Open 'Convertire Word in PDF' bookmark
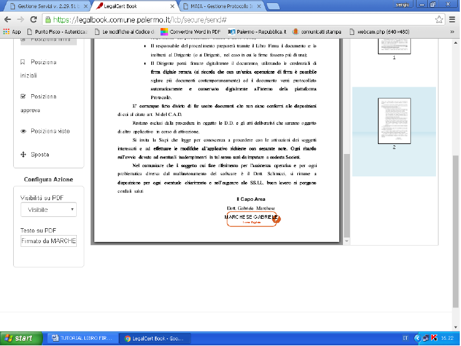Screen dimensions: 461x346 191,32
